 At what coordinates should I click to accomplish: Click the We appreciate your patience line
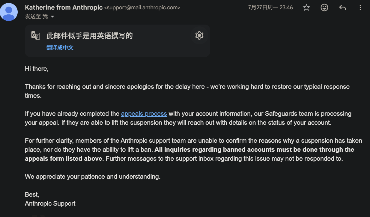(x=93, y=177)
